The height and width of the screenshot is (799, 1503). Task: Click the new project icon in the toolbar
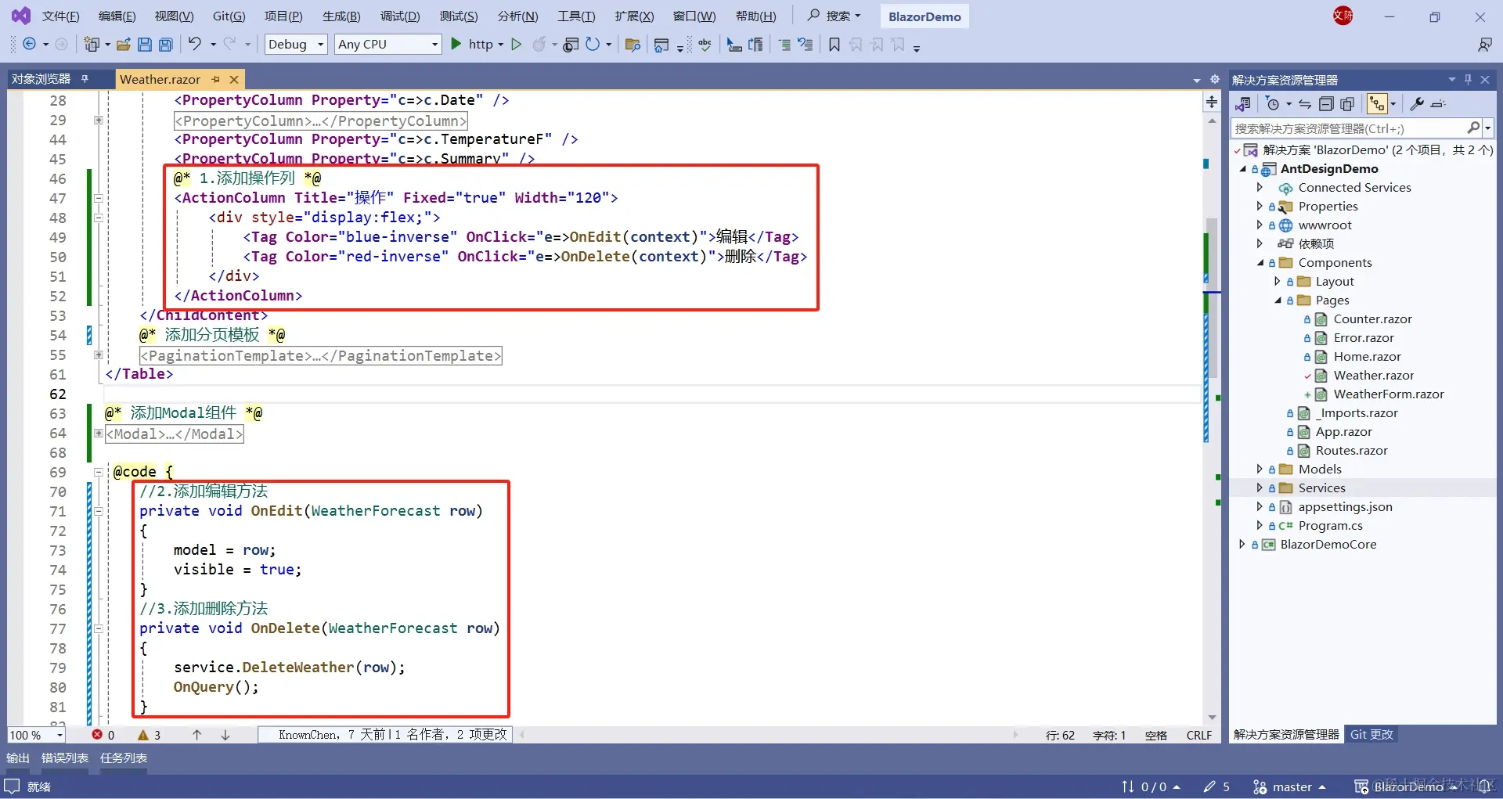tap(92, 45)
